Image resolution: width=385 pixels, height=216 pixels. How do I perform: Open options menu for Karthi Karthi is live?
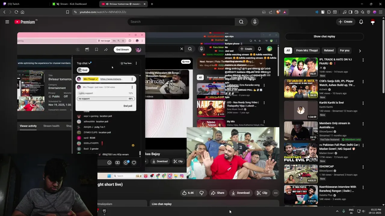363,103
